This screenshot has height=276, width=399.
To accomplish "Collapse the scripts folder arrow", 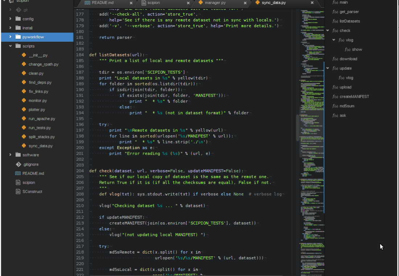I will click(10, 46).
